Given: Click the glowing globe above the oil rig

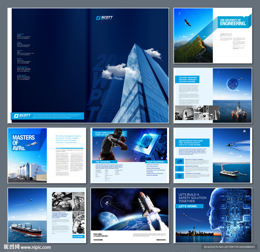Looking at the screenshot, I should (233, 84).
